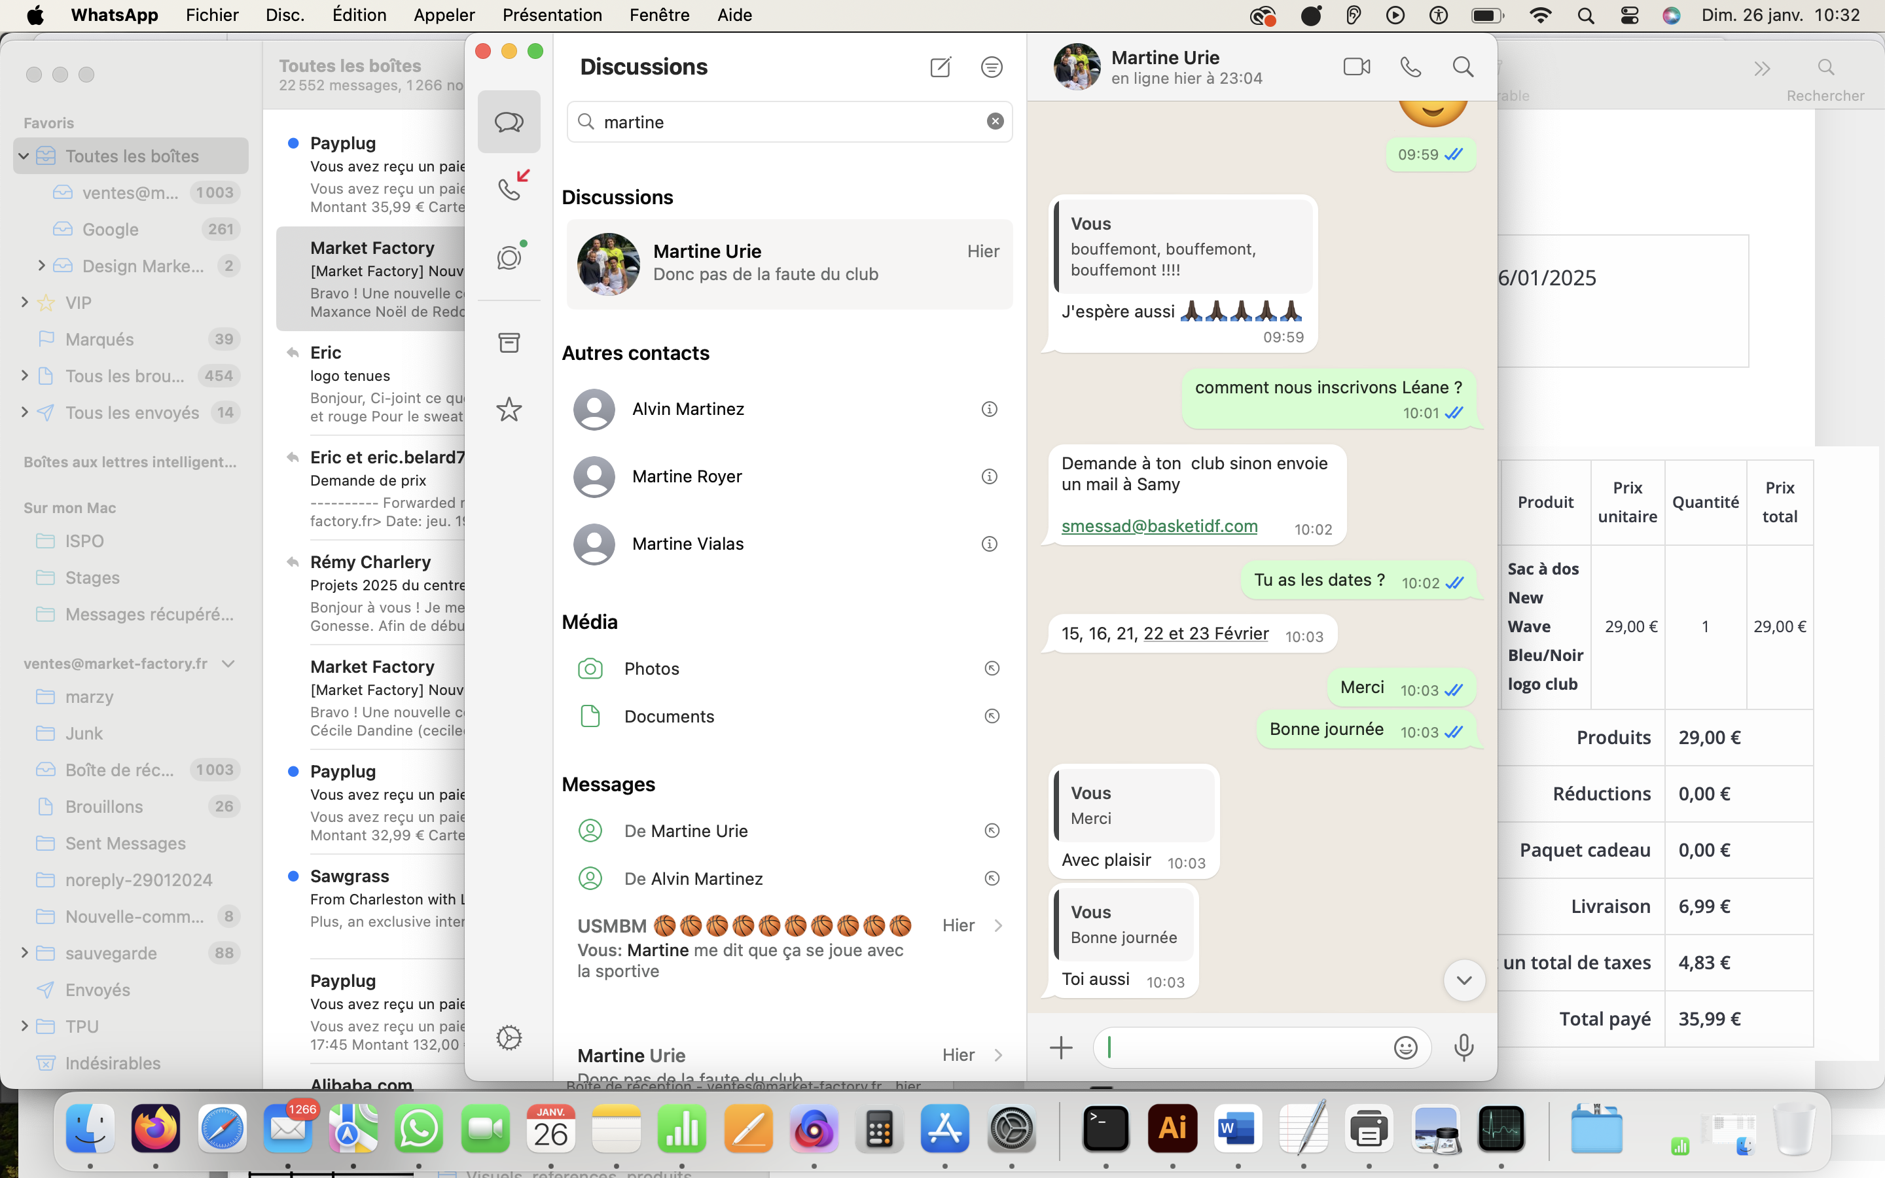
Task: Start a voice call via phone icon
Action: pyautogui.click(x=1410, y=67)
